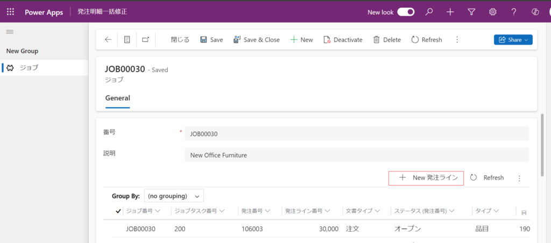Open the advanced filter funnel icon
The height and width of the screenshot is (243, 551).
[x=471, y=12]
